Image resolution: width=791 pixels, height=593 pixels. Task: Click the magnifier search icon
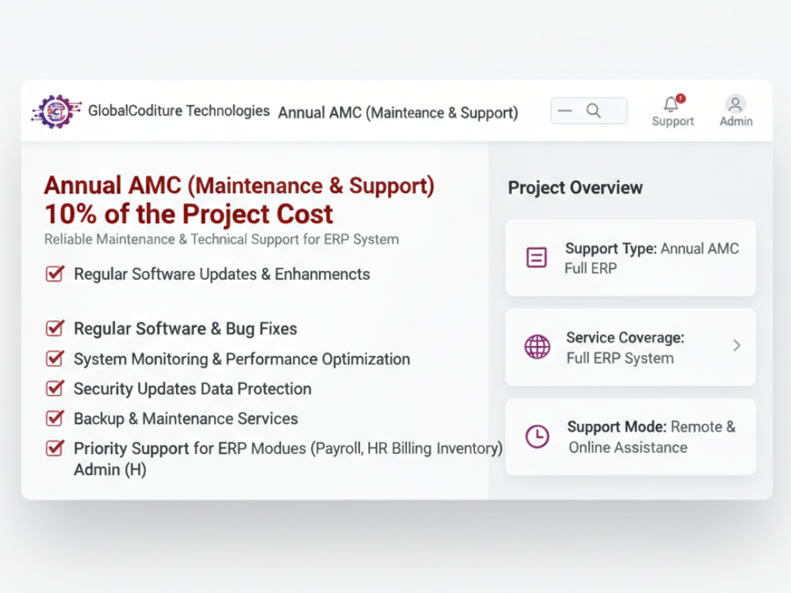click(x=593, y=111)
